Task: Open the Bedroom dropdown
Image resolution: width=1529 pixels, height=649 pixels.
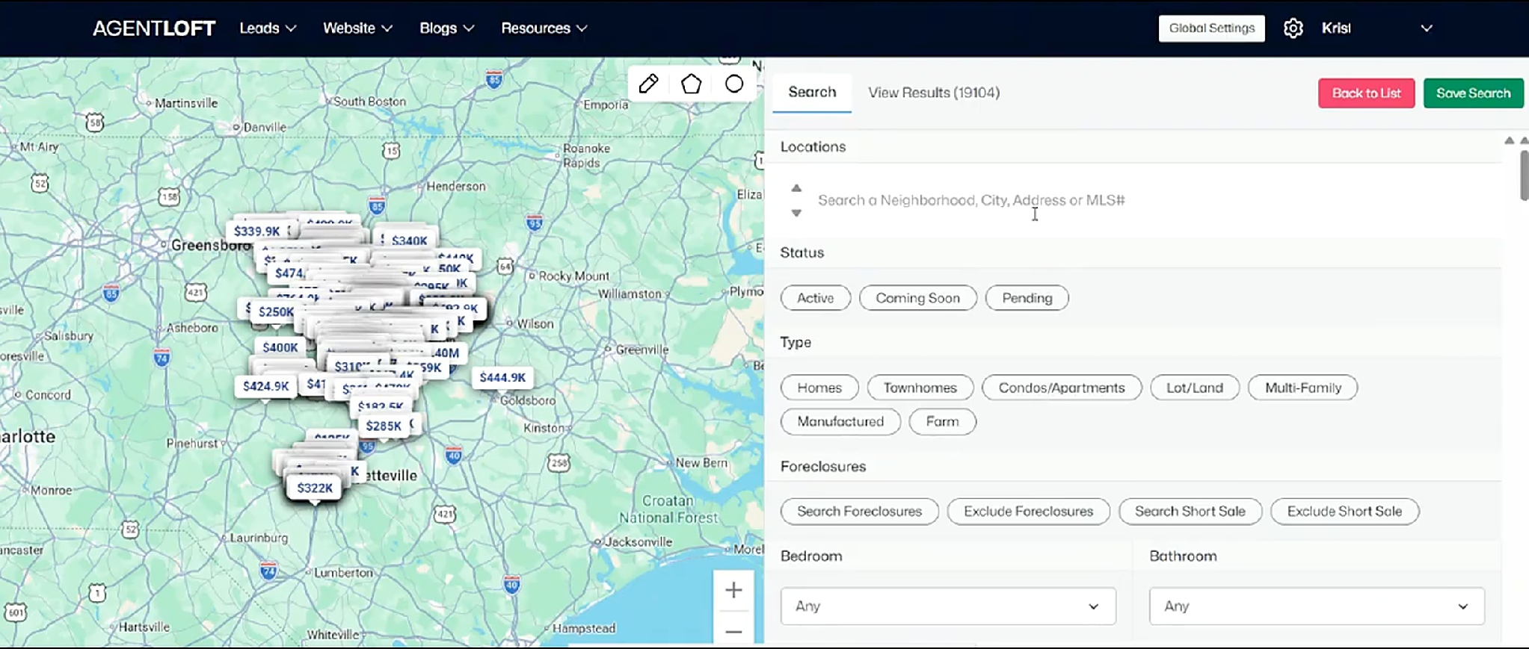Action: [x=948, y=606]
